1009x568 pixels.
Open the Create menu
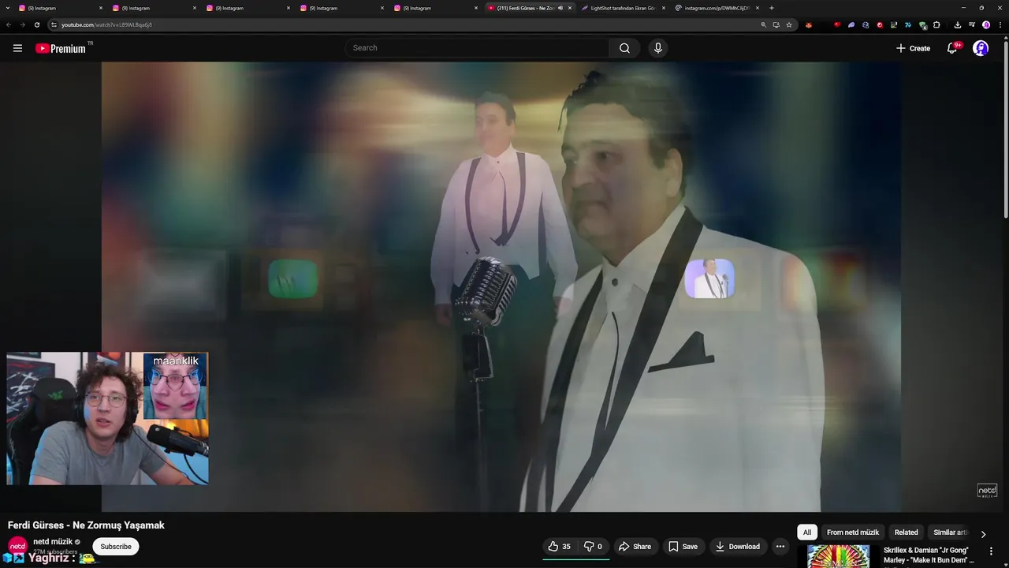(913, 48)
